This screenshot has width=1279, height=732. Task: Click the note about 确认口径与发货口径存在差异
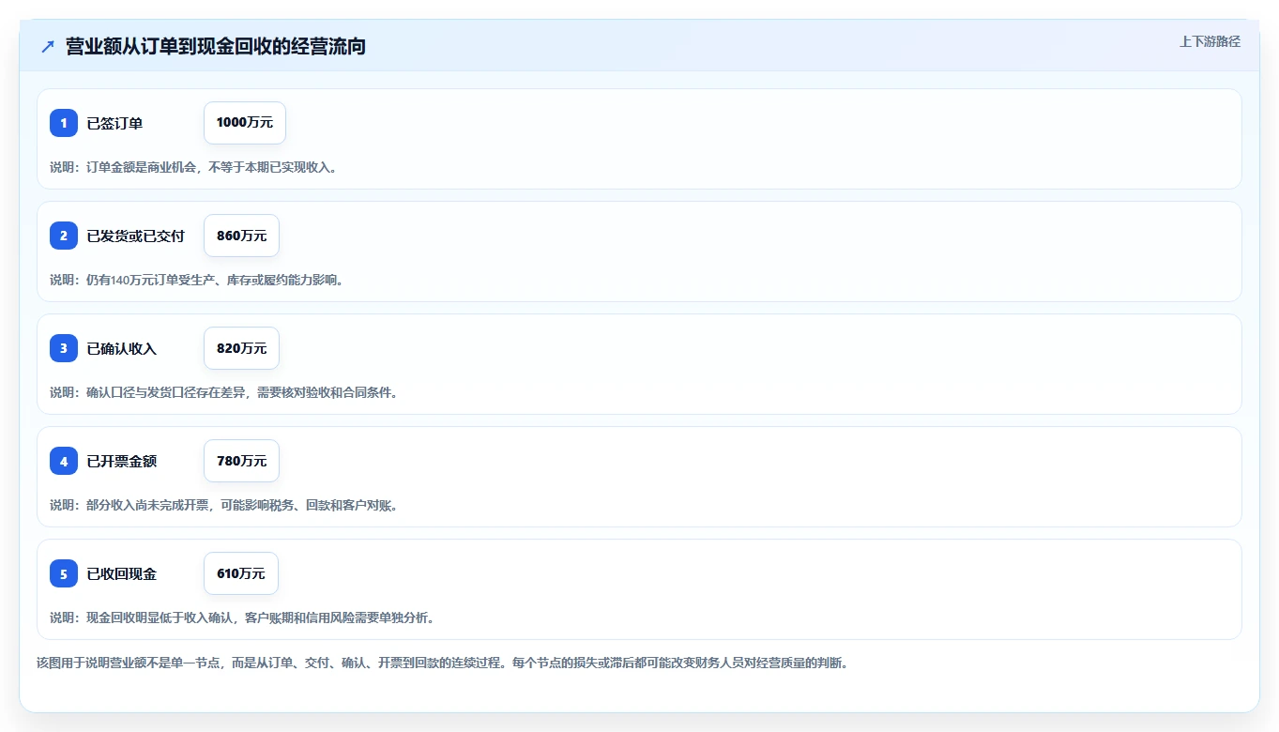pos(223,392)
